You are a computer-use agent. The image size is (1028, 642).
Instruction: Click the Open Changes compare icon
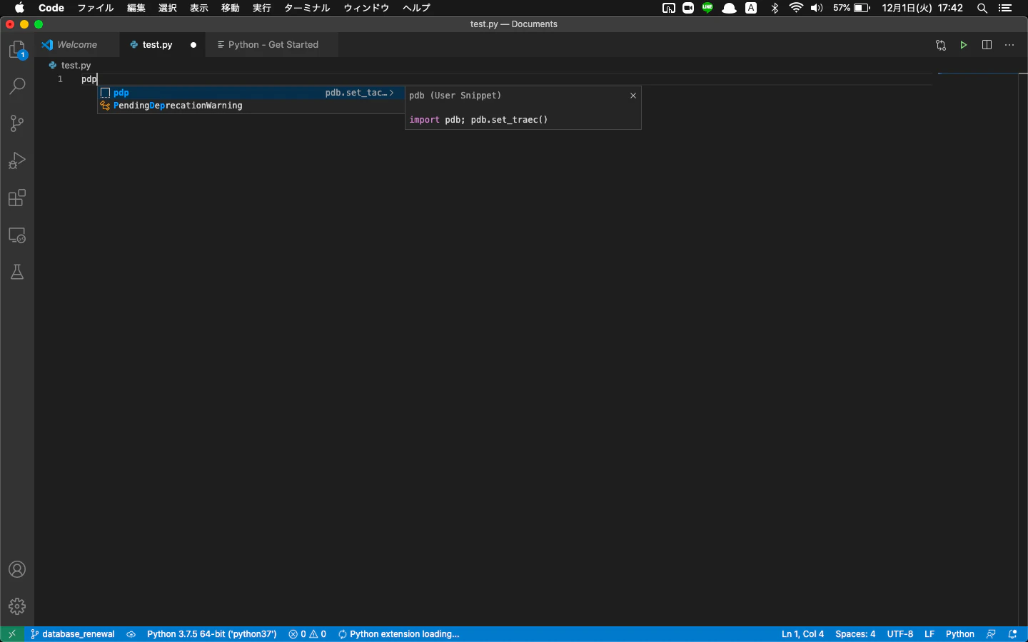pyautogui.click(x=941, y=45)
